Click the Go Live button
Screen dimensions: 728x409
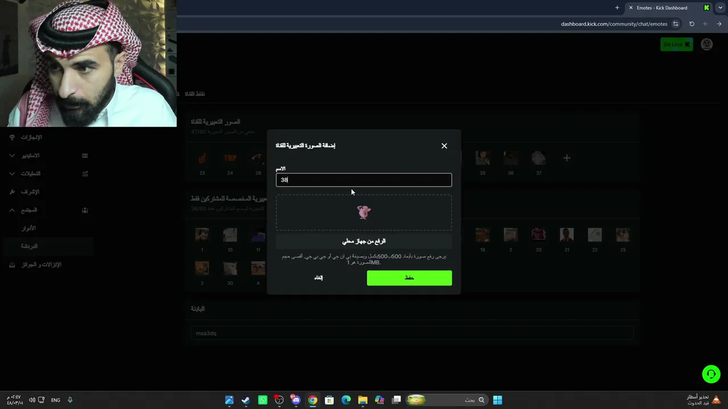point(677,44)
